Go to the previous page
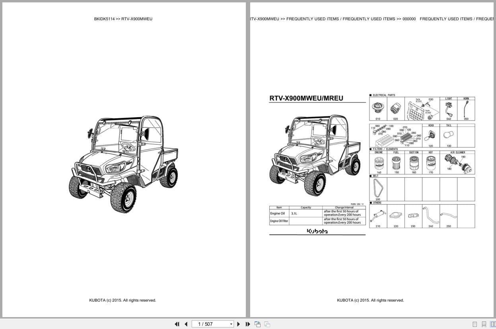The width and height of the screenshot is (496, 329). [186, 324]
